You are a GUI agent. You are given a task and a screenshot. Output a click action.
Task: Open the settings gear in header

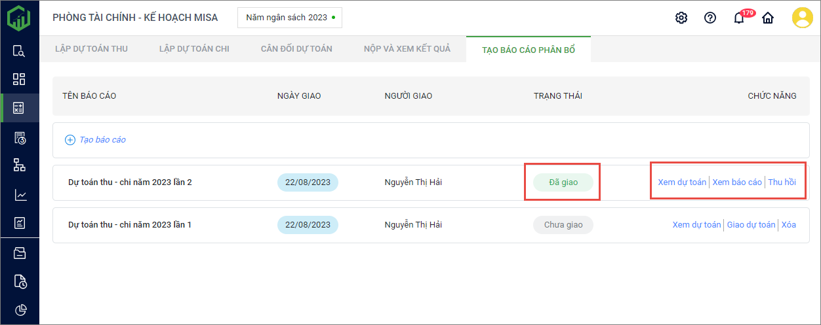(x=681, y=18)
